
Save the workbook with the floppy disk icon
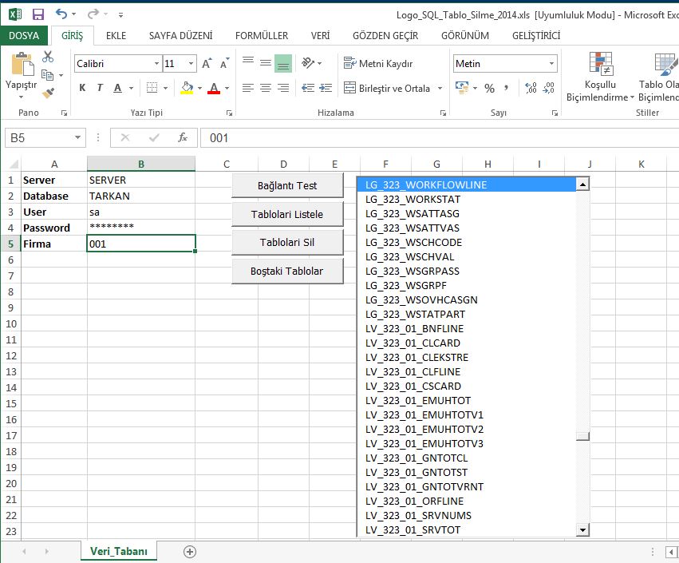tap(38, 14)
